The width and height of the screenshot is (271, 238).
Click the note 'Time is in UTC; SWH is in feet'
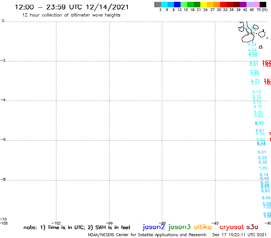tap(77, 227)
